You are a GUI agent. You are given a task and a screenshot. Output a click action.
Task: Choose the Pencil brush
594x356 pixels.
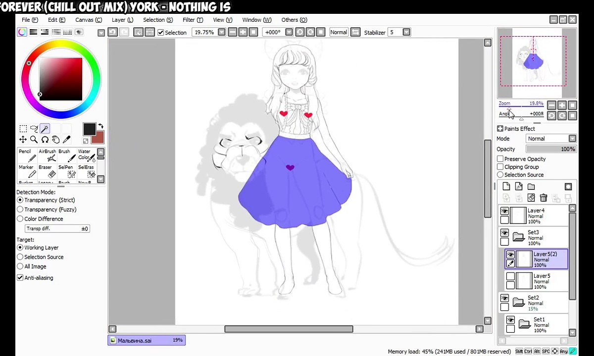click(27, 155)
